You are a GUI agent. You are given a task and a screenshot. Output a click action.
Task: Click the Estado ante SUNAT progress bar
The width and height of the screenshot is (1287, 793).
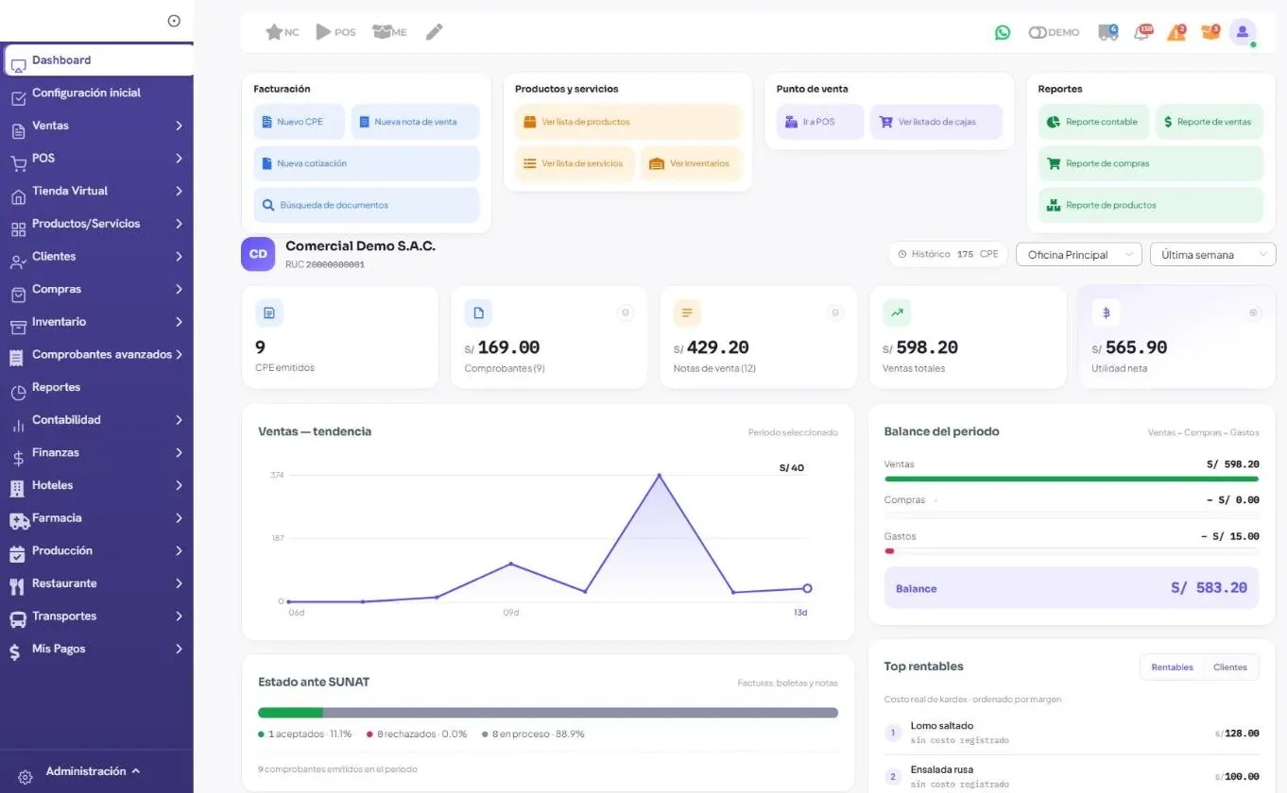[548, 713]
